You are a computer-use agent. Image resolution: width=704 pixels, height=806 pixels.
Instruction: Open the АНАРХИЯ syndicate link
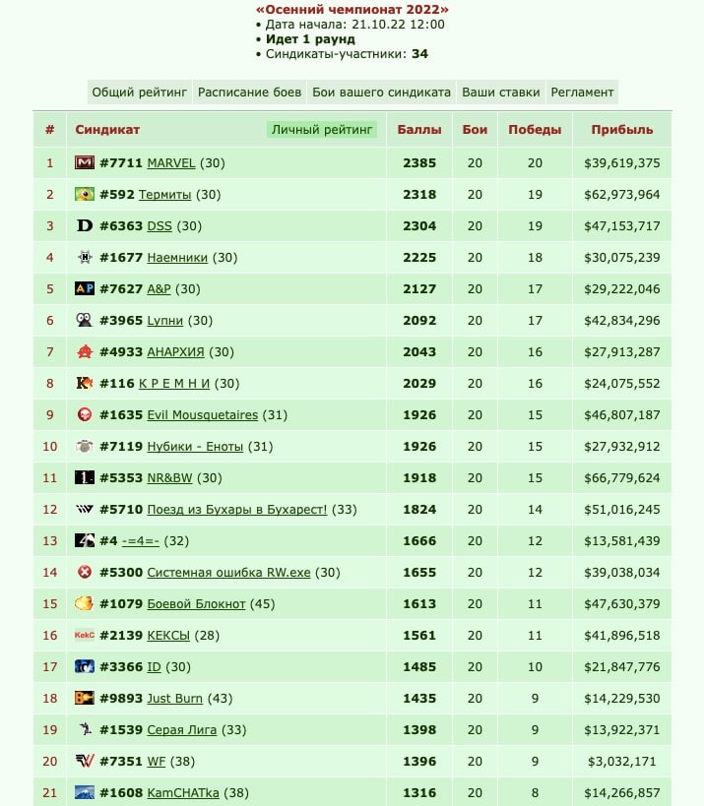tap(176, 351)
